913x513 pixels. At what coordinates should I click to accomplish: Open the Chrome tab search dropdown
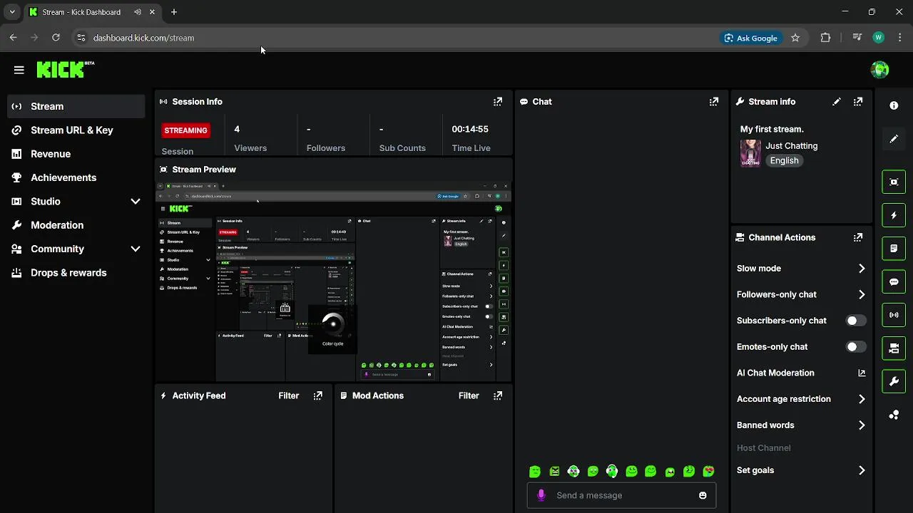(x=12, y=12)
